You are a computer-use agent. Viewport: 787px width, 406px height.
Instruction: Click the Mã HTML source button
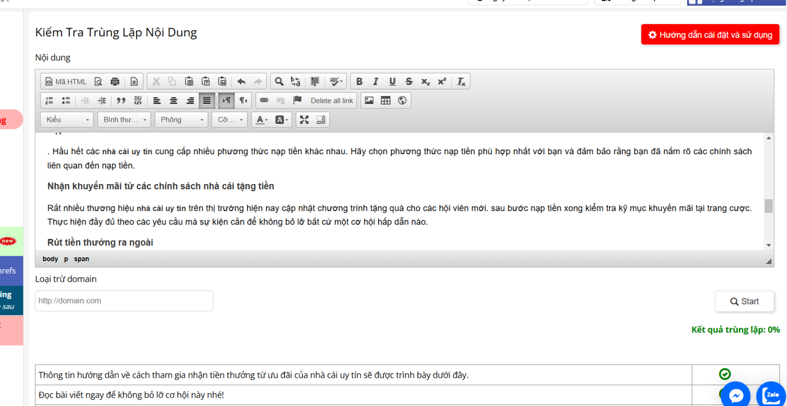click(66, 82)
